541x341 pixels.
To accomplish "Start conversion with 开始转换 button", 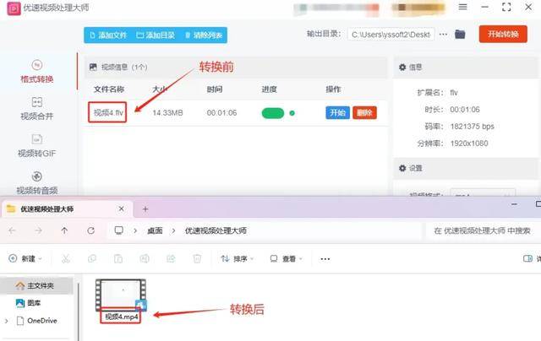I will (503, 34).
